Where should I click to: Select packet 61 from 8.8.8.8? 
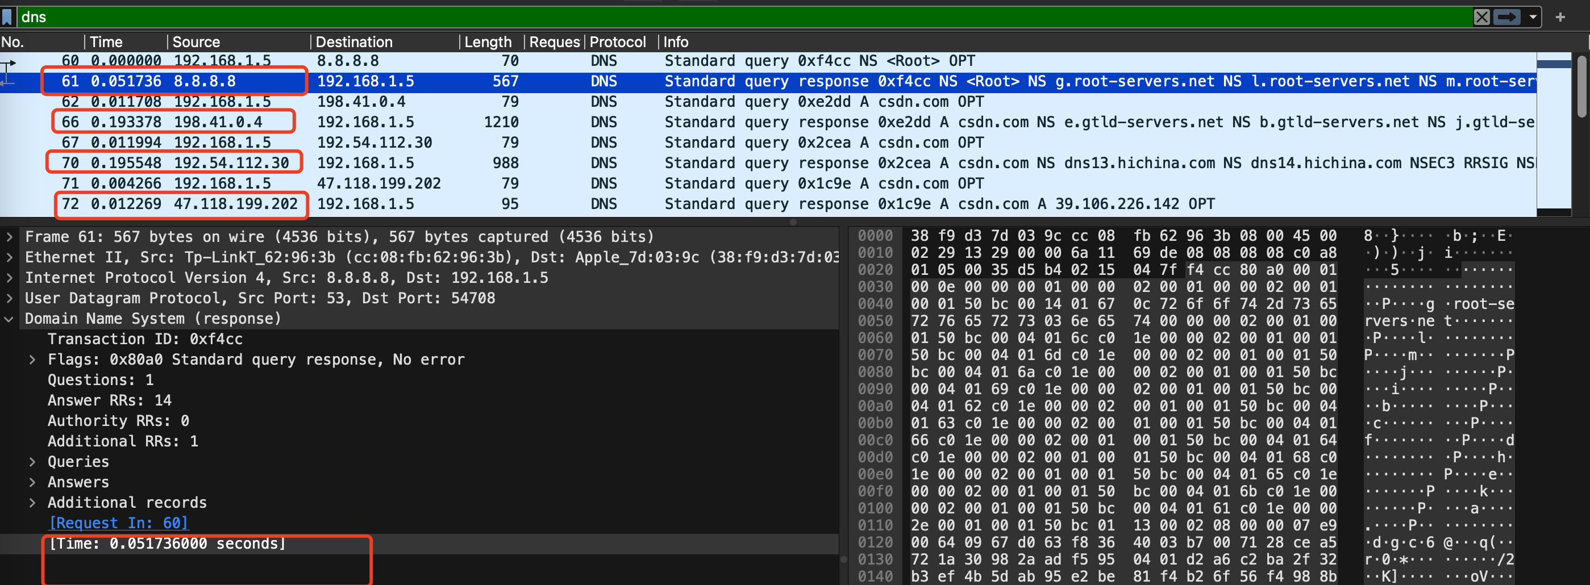768,81
